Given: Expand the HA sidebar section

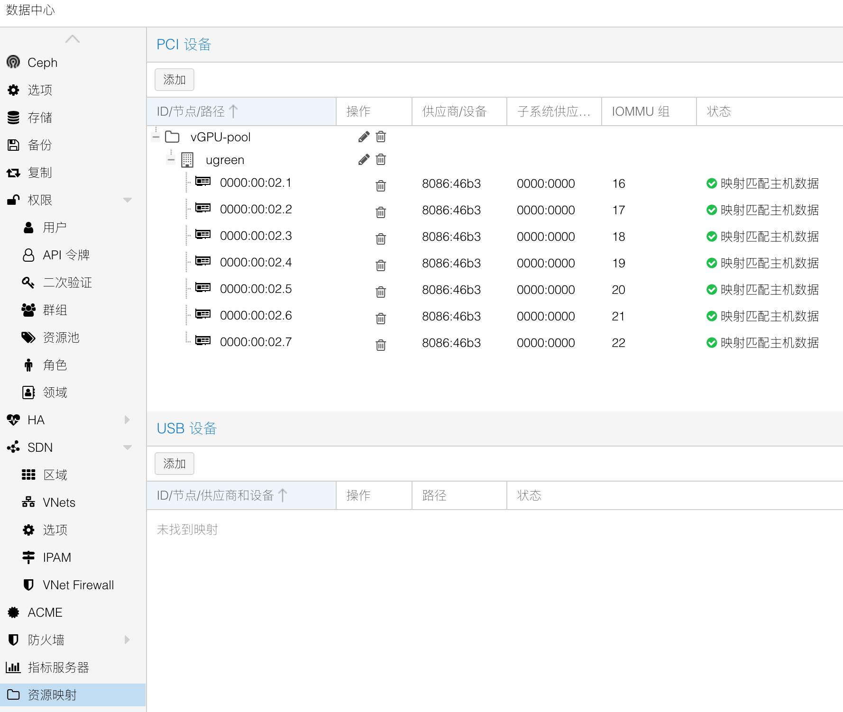Looking at the screenshot, I should click(126, 420).
